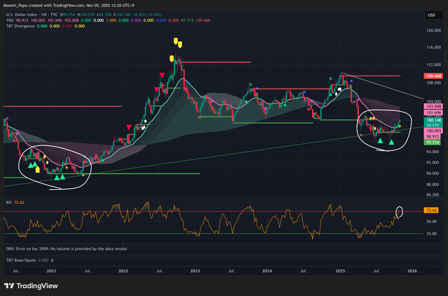Click the RSI pane label

coord(9,201)
